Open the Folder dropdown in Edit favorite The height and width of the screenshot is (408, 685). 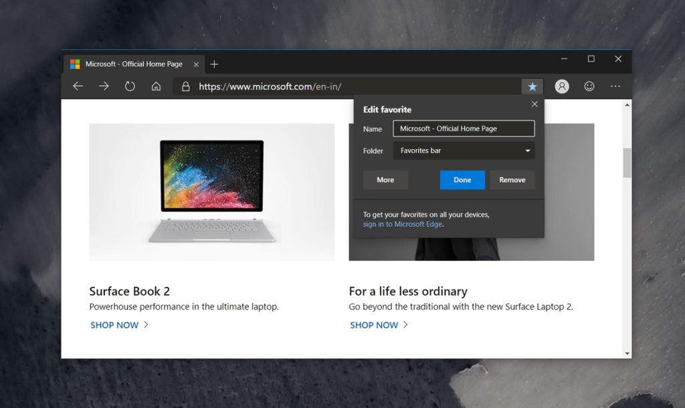point(528,150)
